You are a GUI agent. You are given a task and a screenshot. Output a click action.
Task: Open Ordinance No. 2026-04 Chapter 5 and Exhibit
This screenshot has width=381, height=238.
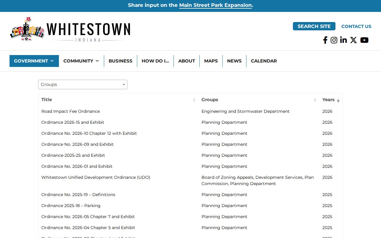(88, 228)
